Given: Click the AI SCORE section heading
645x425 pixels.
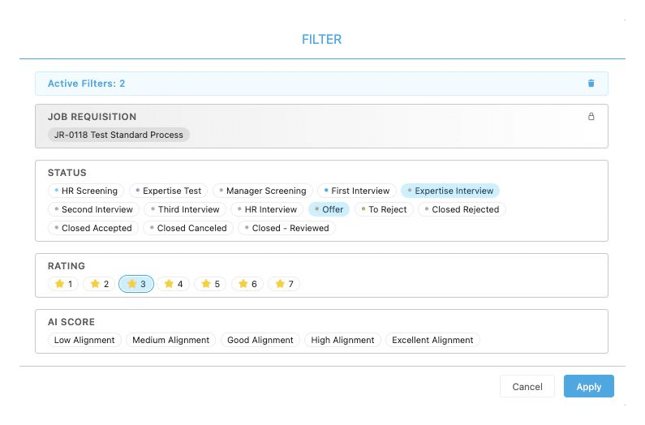Looking at the screenshot, I should [71, 322].
